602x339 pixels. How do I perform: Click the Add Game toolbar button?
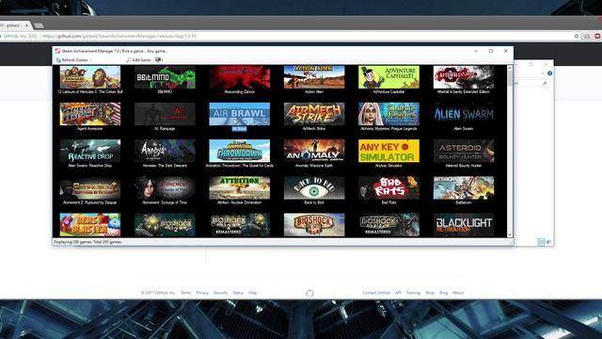click(x=138, y=60)
